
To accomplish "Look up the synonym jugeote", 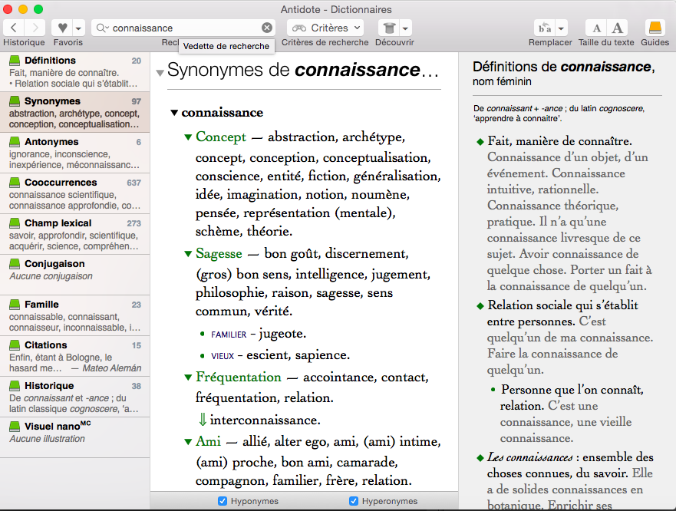I will (x=282, y=335).
